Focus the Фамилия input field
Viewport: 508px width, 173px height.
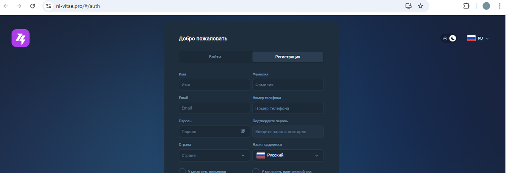pyautogui.click(x=288, y=85)
